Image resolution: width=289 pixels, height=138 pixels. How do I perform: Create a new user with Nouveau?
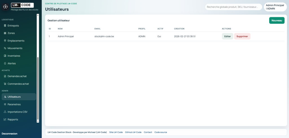pyautogui.click(x=277, y=20)
